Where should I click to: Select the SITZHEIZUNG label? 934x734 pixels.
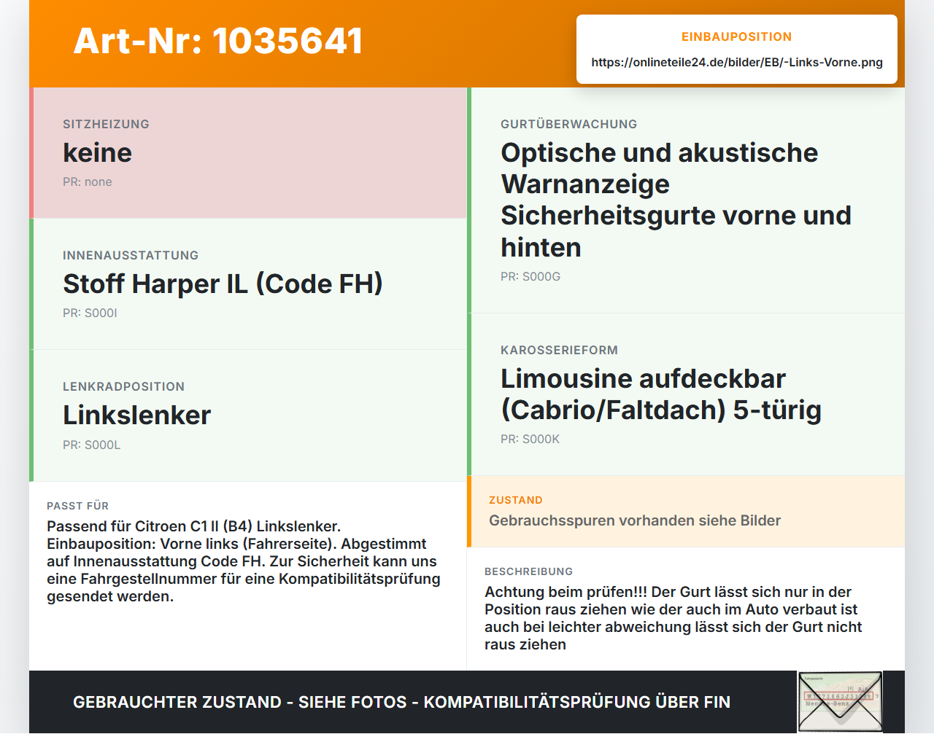click(106, 124)
